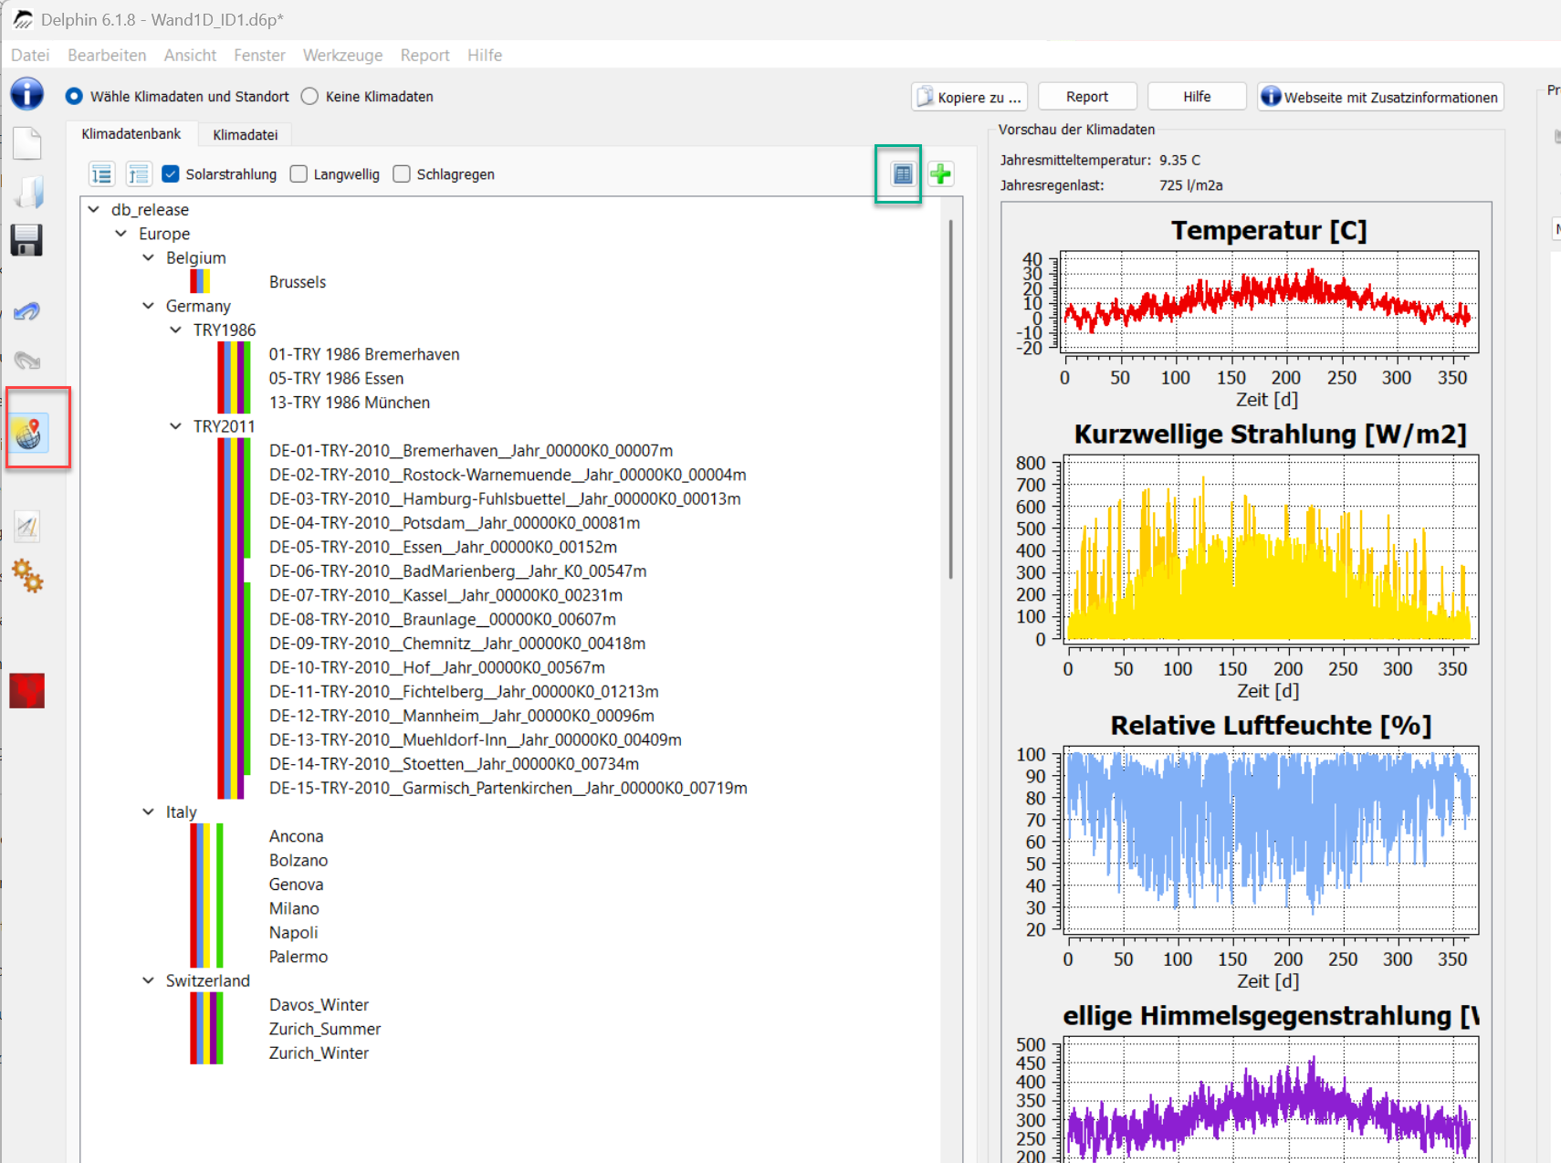This screenshot has height=1163, width=1561.
Task: Select 01-TRY 1986 Bremerhaven entry
Action: [364, 354]
